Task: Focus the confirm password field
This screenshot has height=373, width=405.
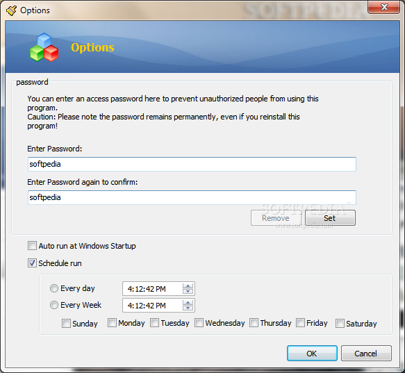Action: (192, 197)
